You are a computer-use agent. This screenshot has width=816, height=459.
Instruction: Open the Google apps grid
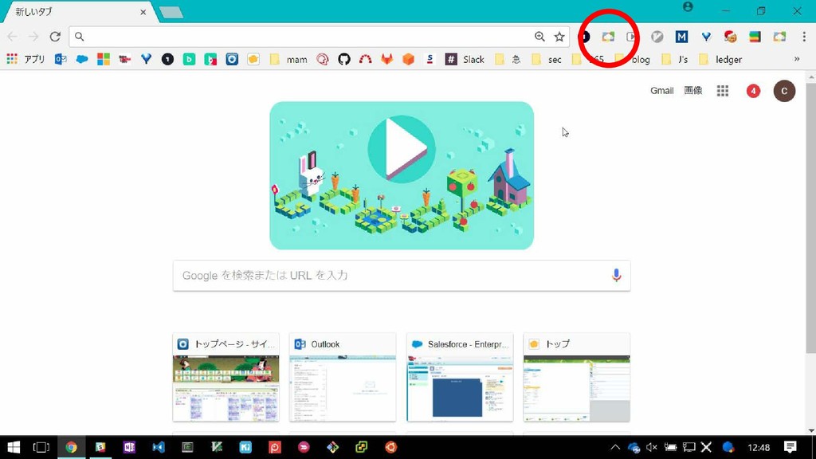[722, 91]
